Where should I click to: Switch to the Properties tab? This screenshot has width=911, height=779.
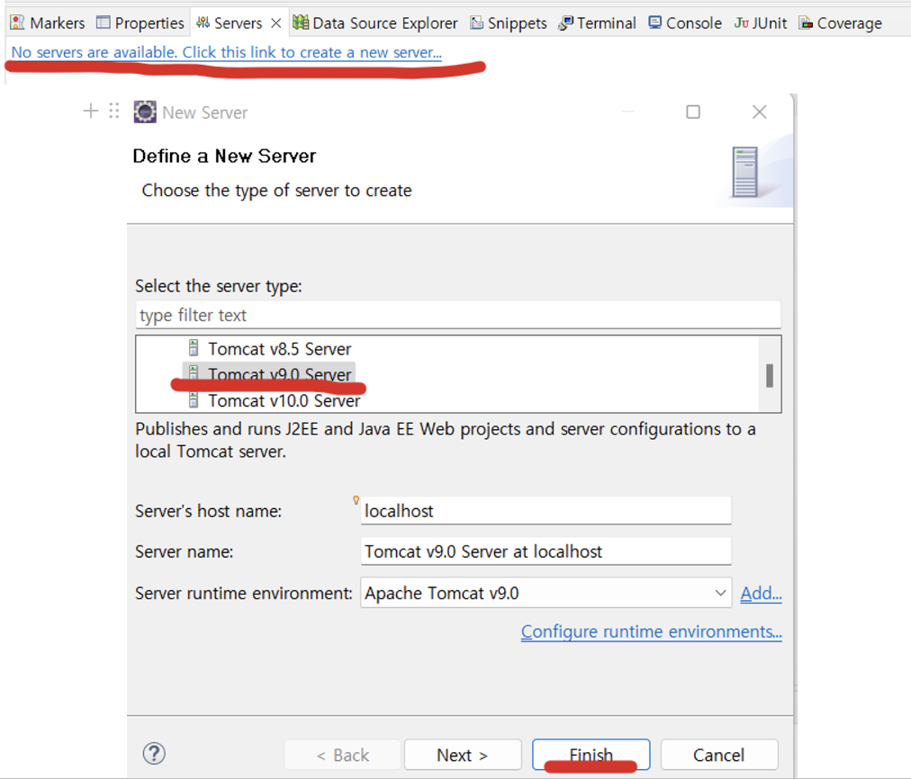(x=140, y=23)
